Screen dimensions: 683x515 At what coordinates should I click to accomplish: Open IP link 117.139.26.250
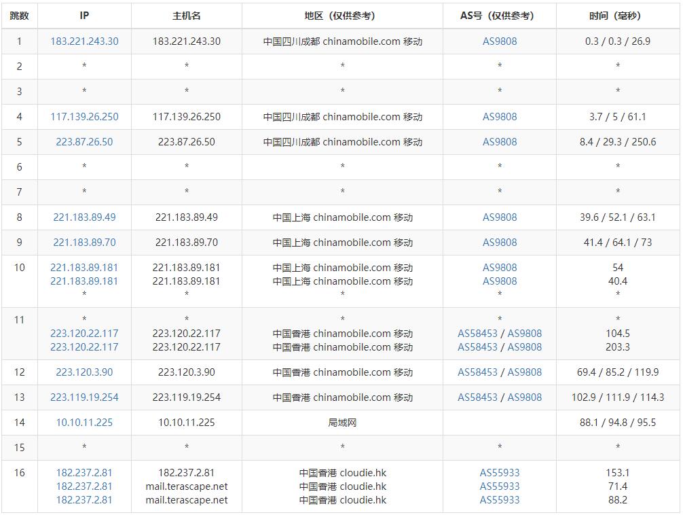[84, 117]
